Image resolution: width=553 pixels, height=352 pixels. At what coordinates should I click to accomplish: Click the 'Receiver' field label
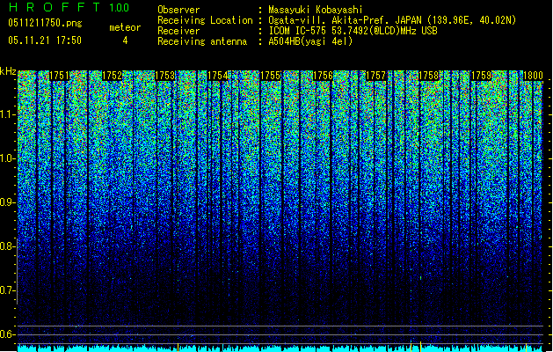(x=178, y=31)
